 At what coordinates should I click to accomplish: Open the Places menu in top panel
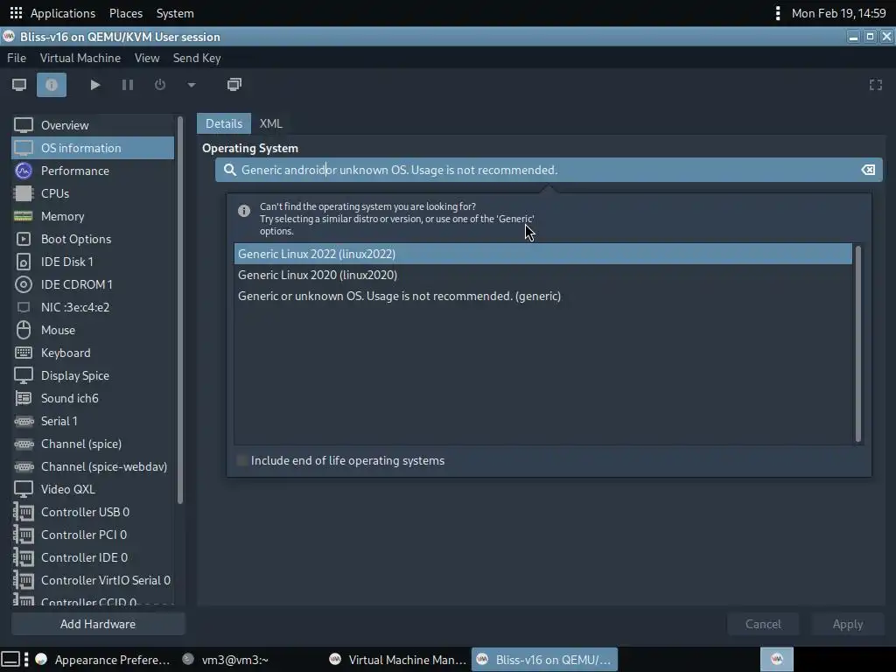[126, 13]
